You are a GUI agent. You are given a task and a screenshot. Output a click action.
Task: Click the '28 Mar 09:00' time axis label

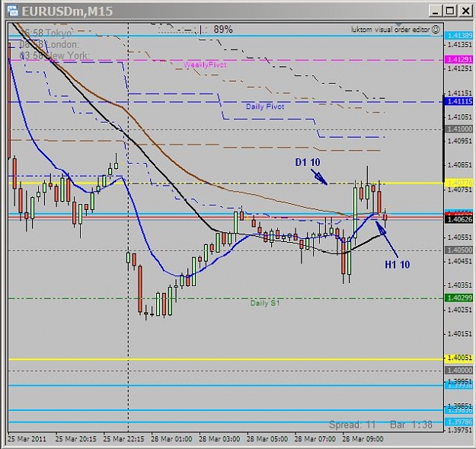click(363, 439)
